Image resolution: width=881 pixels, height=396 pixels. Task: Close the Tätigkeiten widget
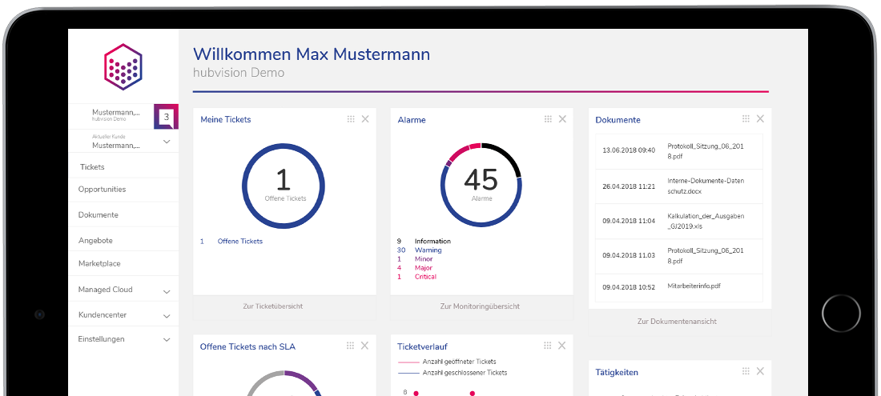[x=760, y=371]
